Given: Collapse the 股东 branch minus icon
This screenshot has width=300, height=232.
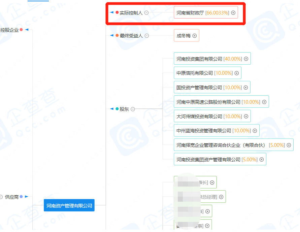Looking at the screenshot, I should 133,109.
